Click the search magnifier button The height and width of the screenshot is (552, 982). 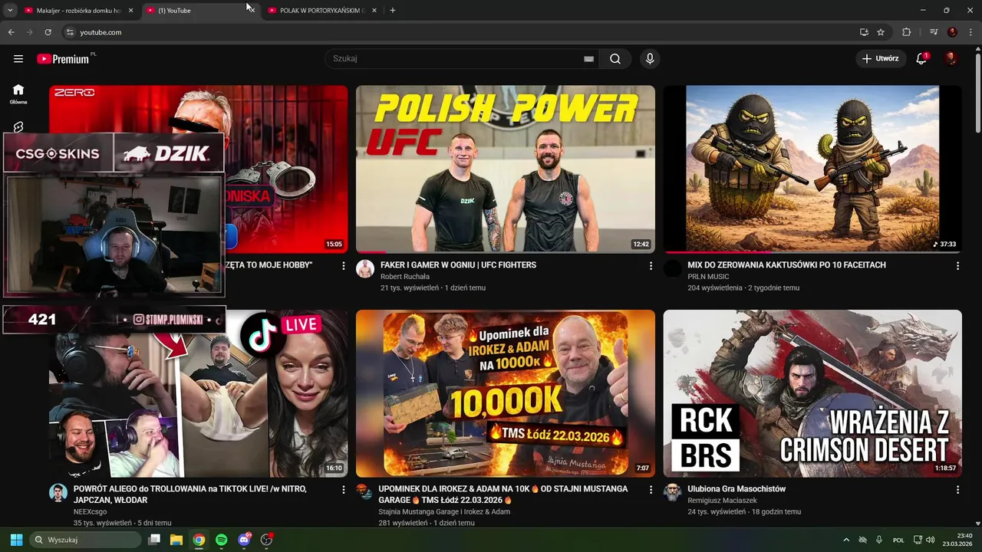[615, 58]
